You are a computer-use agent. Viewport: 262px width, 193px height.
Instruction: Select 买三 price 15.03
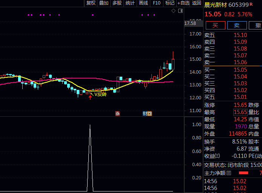tap(240, 83)
